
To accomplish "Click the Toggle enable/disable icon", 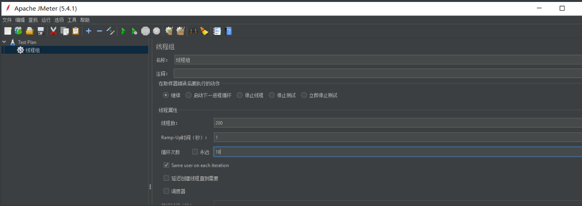I will (x=111, y=31).
